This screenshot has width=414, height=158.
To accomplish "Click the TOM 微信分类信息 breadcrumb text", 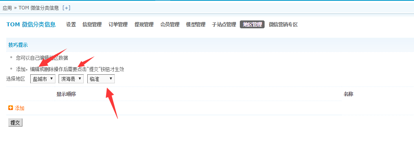I will click(x=39, y=8).
